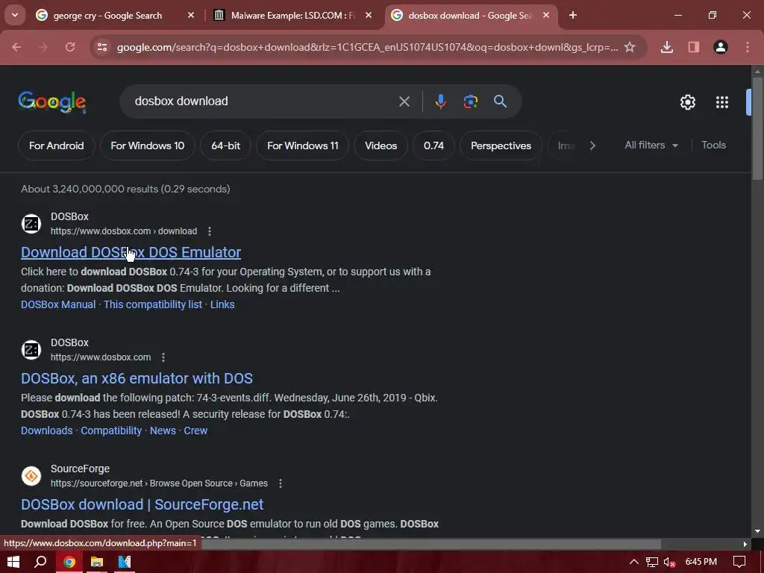Go to Google homepage via logo
Viewport: 764px width, 573px height.
coord(52,101)
